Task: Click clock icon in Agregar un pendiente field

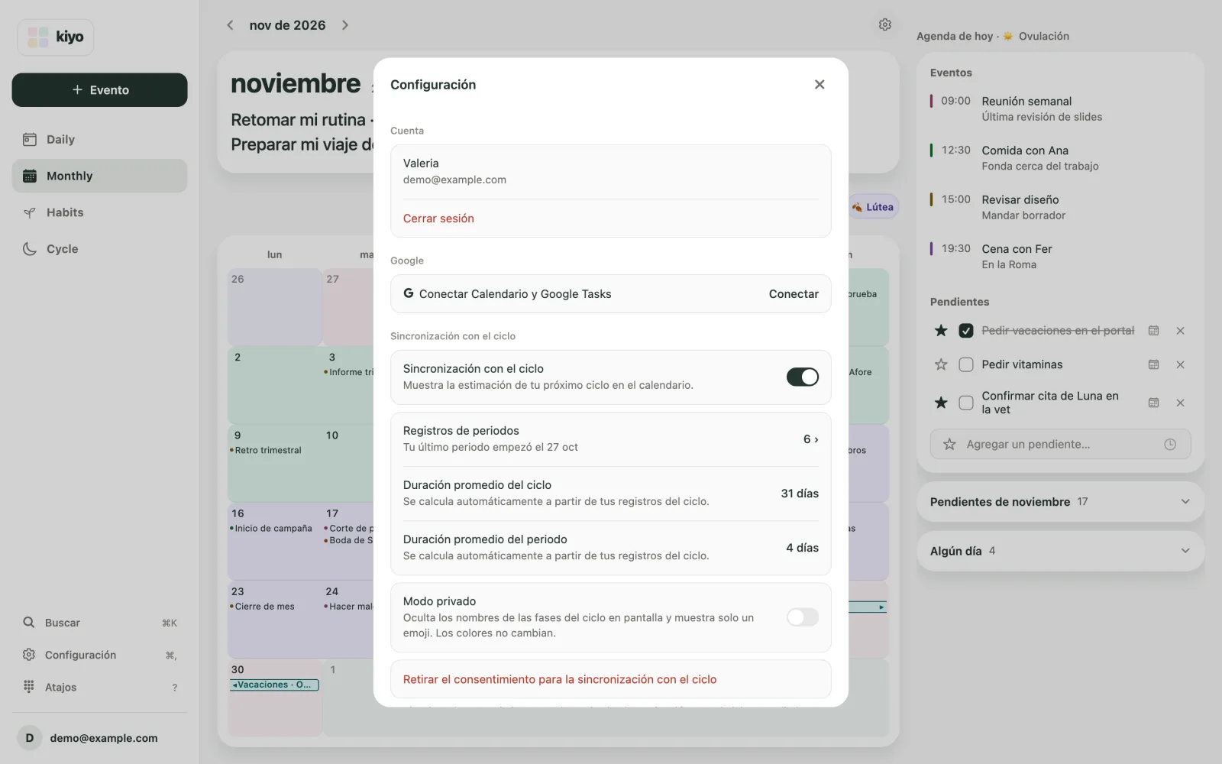Action: [x=1170, y=444]
